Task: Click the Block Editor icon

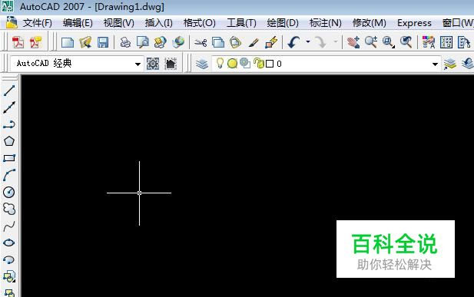Action: pyautogui.click(x=271, y=42)
